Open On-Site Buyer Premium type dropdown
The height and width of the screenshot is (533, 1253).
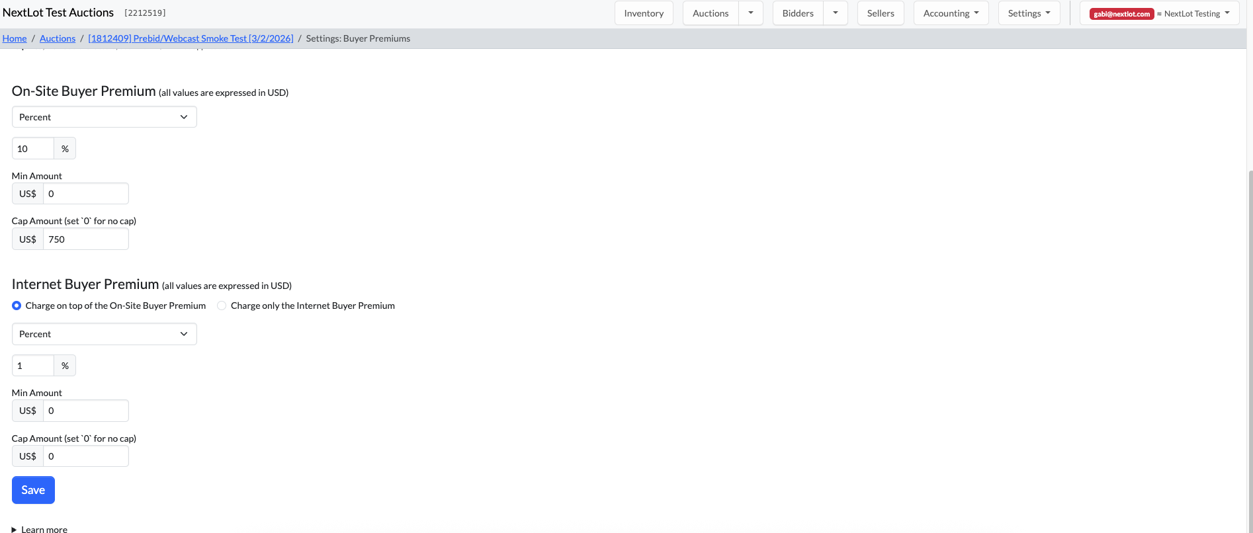point(105,117)
